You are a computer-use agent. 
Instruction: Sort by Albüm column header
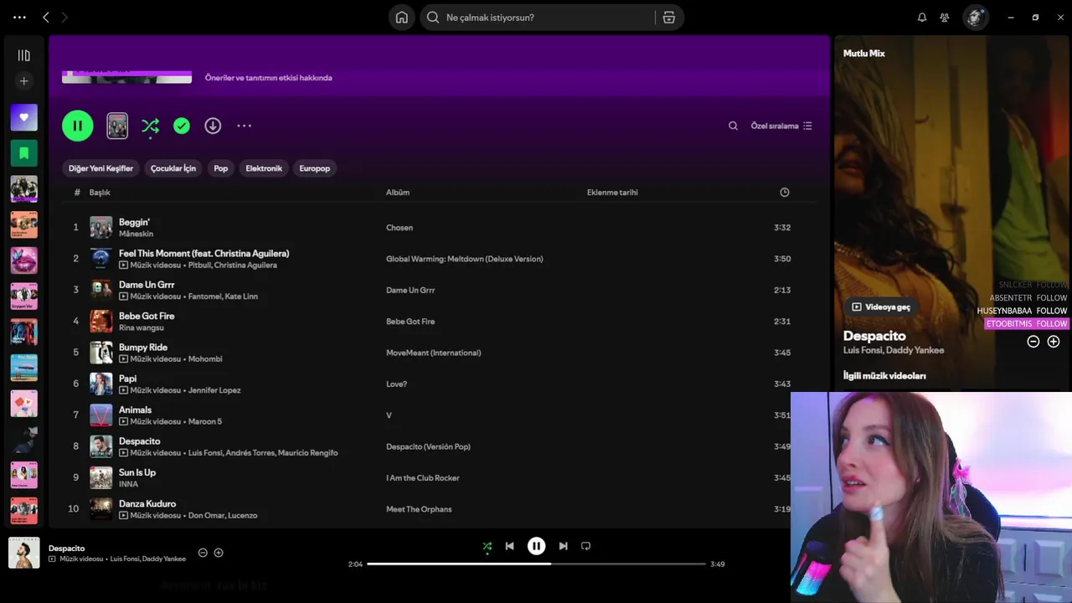398,193
